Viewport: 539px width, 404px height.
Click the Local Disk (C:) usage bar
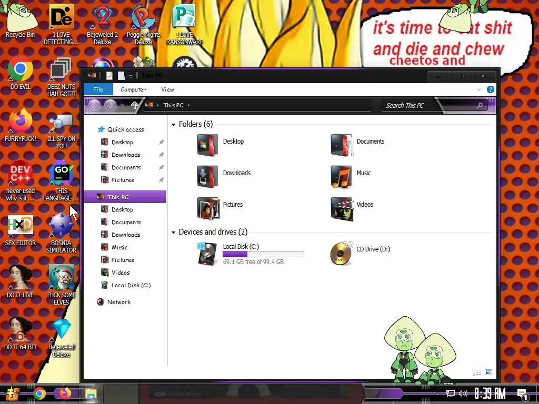coord(263,254)
